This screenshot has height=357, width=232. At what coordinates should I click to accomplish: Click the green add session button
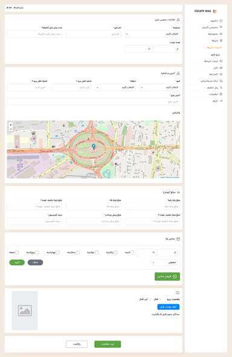pyautogui.click(x=167, y=277)
